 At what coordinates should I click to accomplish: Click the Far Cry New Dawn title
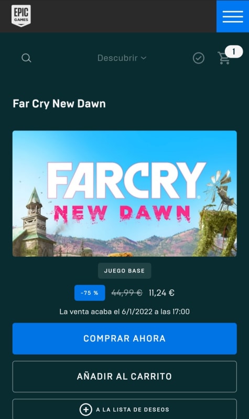click(x=59, y=104)
